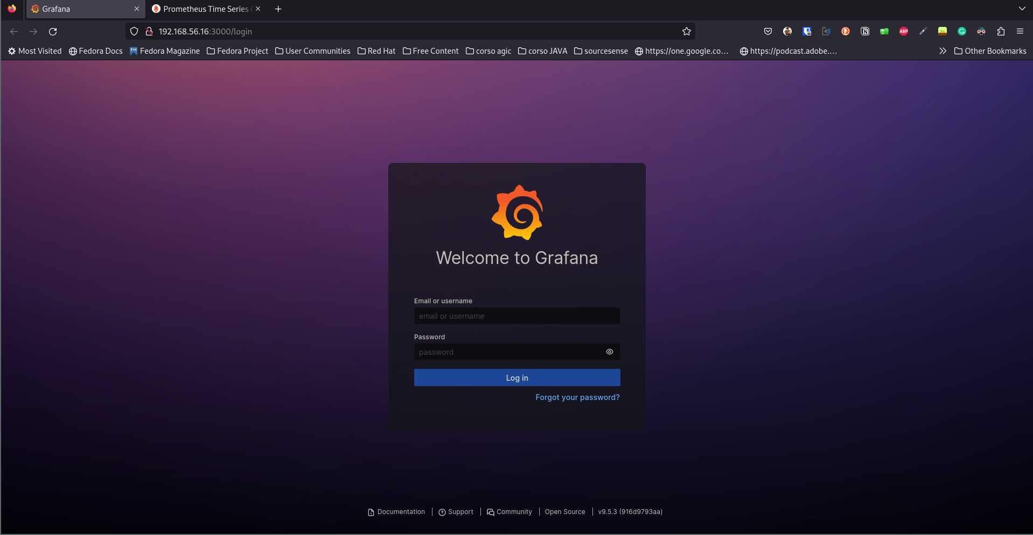
Task: Open sourcesense bookmarks folder
Action: (x=601, y=51)
